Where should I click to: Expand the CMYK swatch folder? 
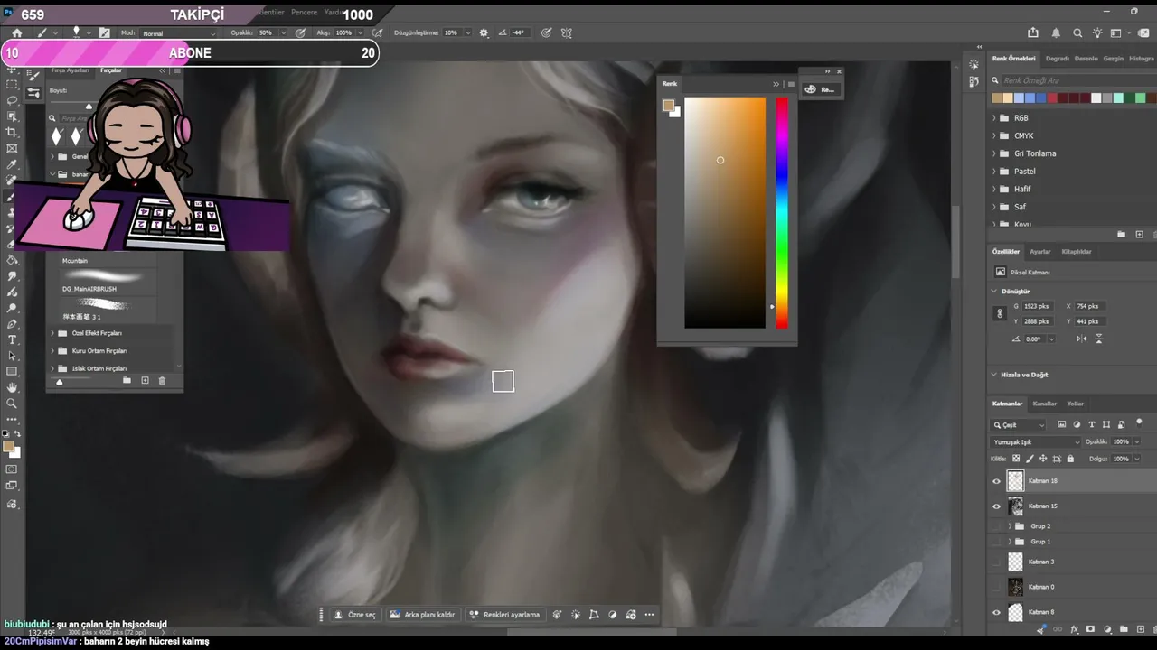(994, 135)
